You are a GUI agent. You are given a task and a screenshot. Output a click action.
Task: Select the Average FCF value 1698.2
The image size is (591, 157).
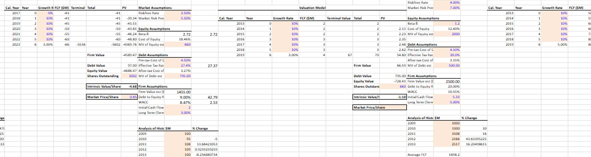click(447, 155)
